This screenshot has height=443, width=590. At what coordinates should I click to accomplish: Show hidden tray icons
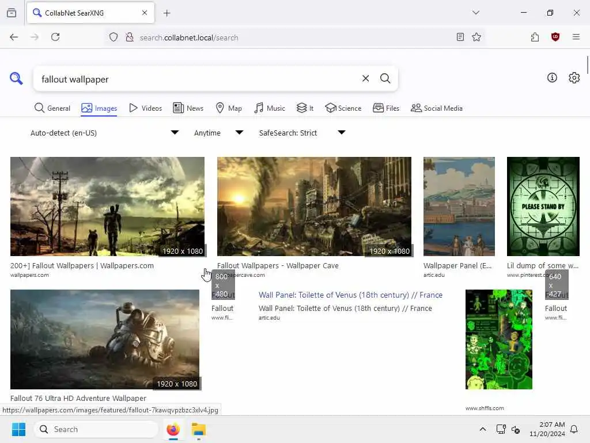click(483, 429)
